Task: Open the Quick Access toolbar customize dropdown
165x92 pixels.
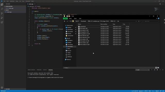Action: 71,16
